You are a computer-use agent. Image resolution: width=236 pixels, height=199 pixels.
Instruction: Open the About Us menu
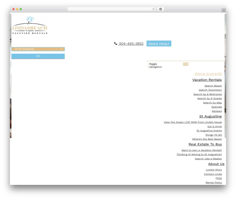tap(216, 164)
